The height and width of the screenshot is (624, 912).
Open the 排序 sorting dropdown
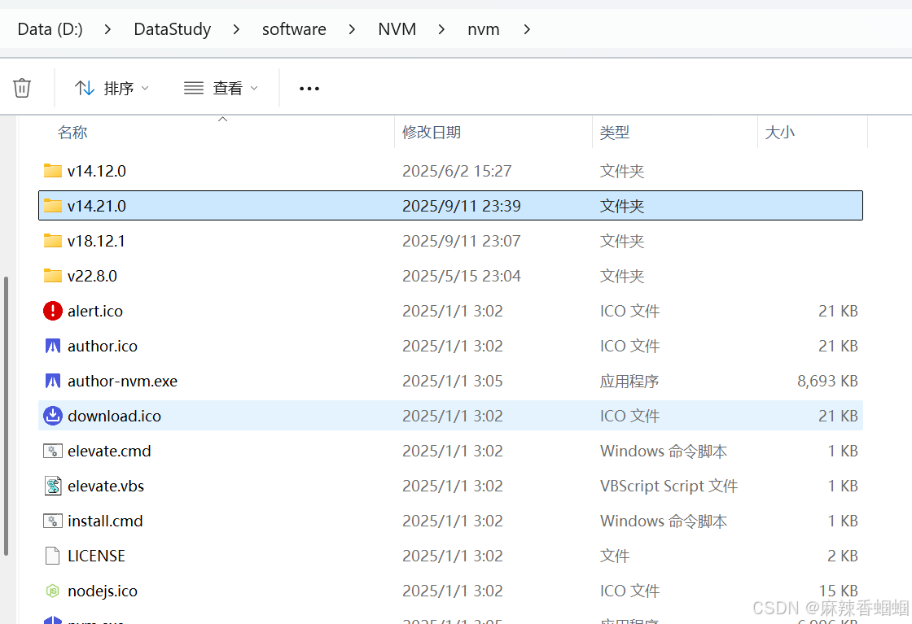112,87
